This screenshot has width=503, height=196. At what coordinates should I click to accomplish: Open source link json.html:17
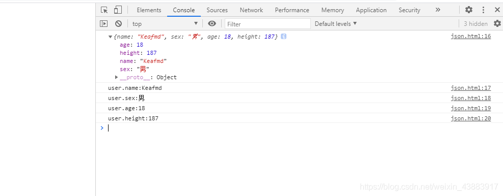[470, 88]
